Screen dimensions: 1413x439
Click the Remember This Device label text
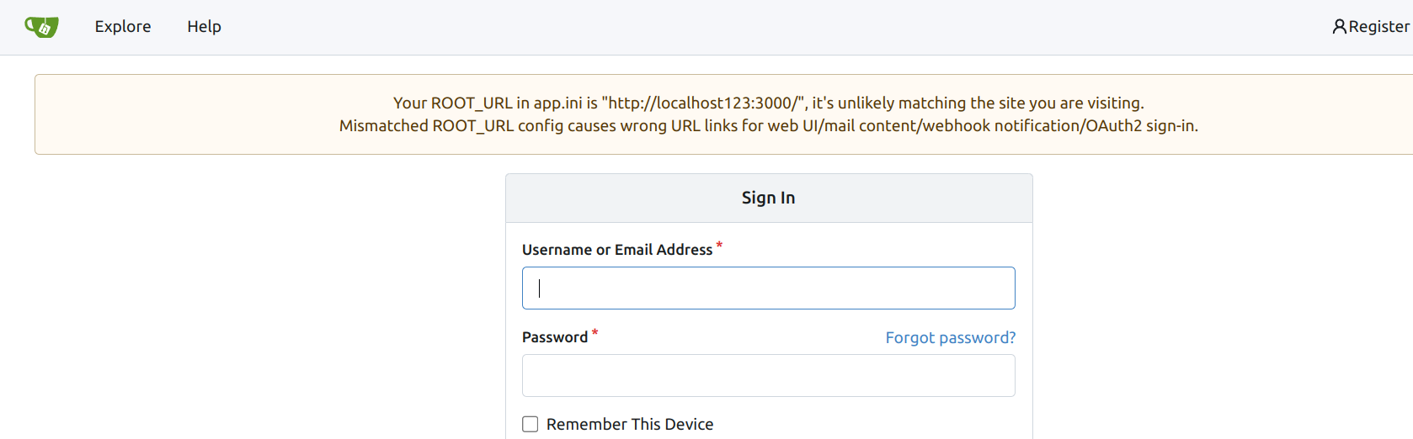(x=630, y=425)
